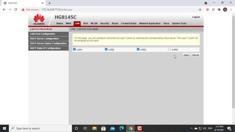
Task: Switch to Chrome on taskbar
Action: click(131, 128)
